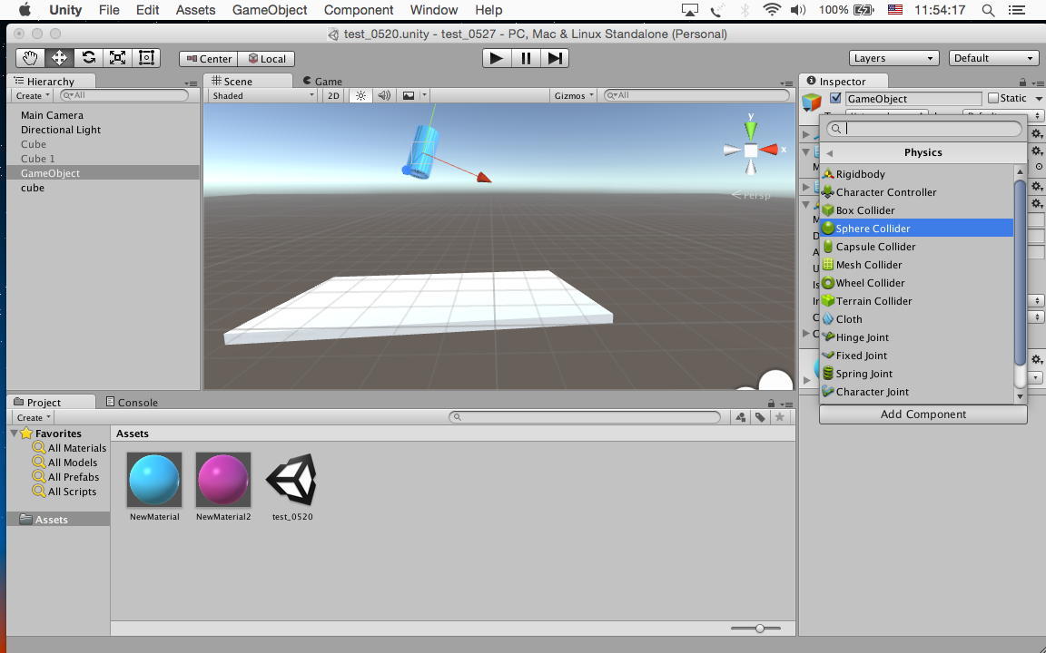
Task: Collapse the Favorites tree
Action: 14,434
